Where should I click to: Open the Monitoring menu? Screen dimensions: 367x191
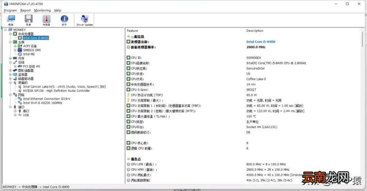point(42,11)
